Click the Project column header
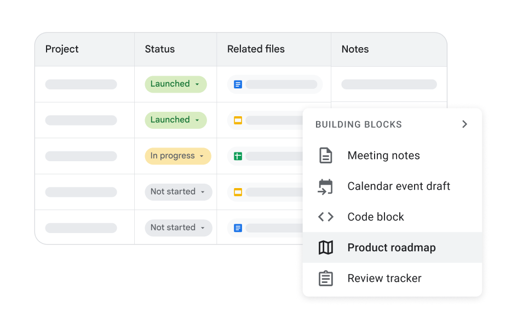This screenshot has height=329, width=517. pos(62,49)
